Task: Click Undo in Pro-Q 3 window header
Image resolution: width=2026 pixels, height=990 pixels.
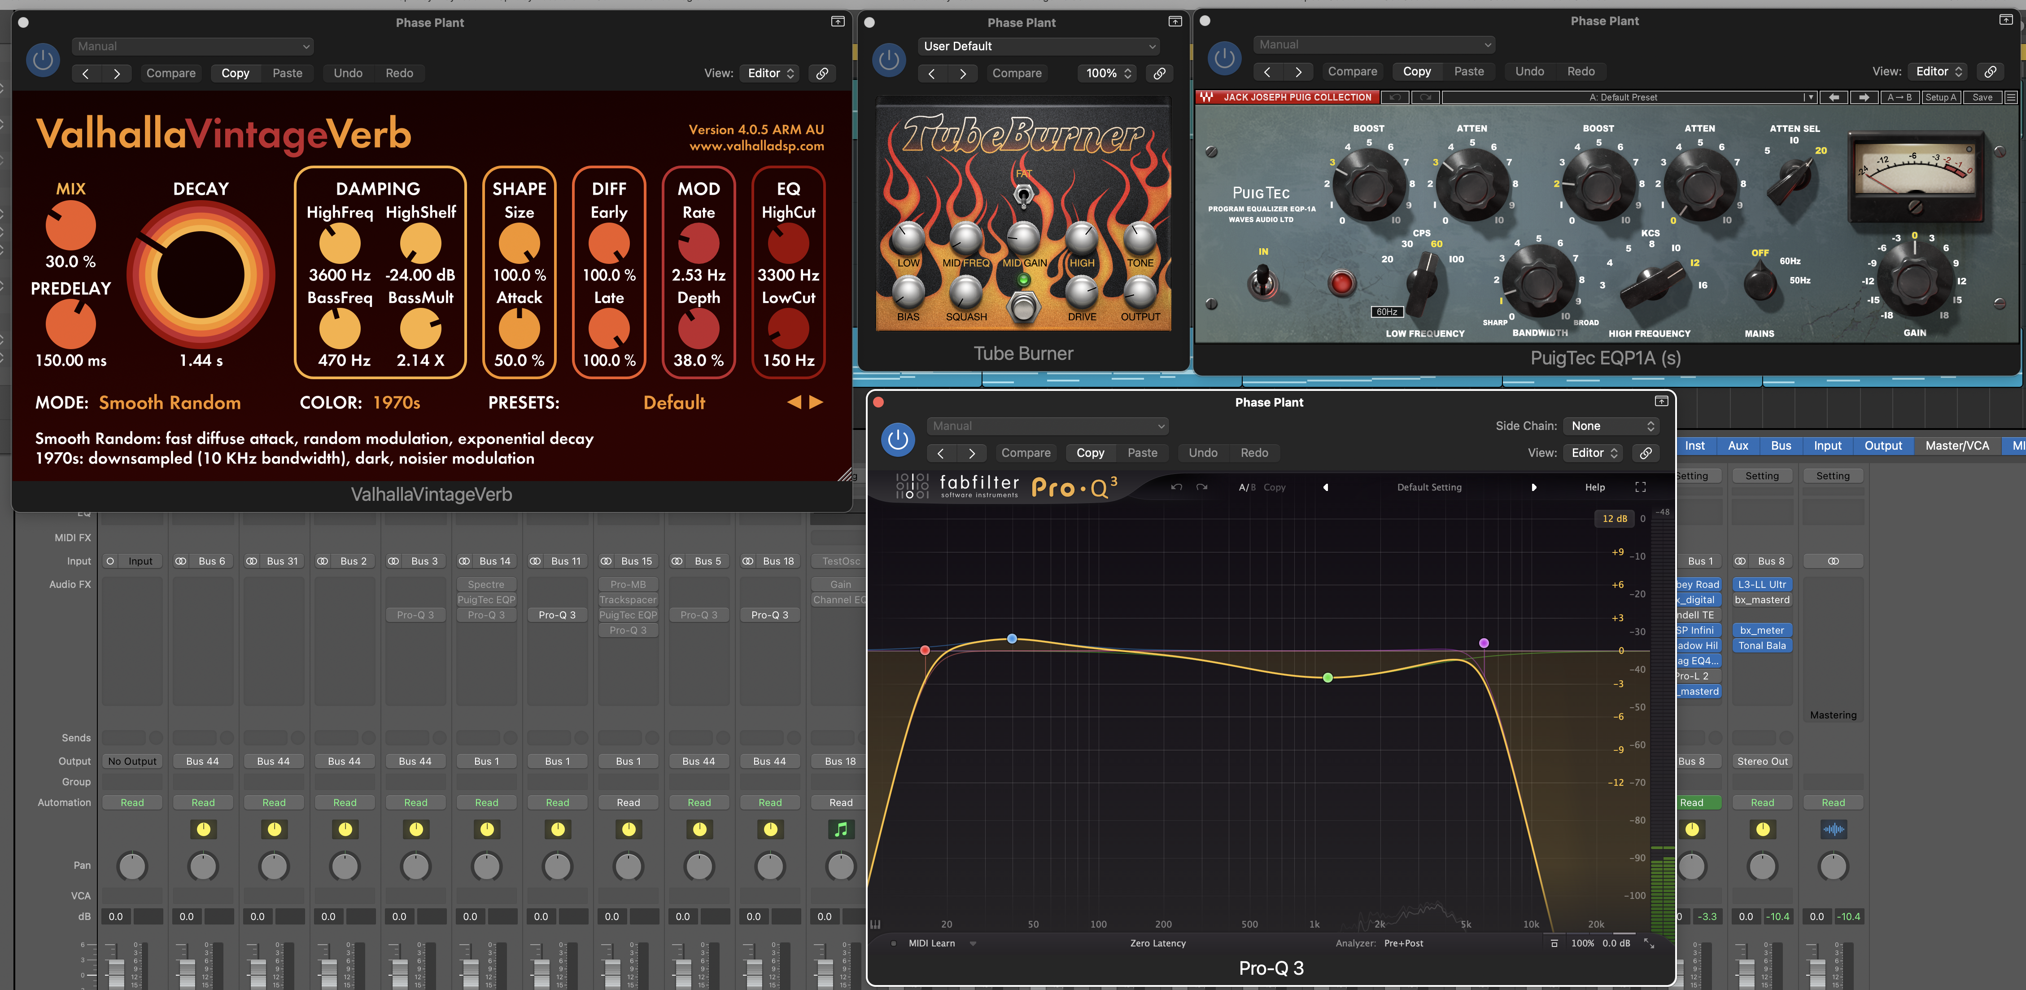Action: [1202, 453]
